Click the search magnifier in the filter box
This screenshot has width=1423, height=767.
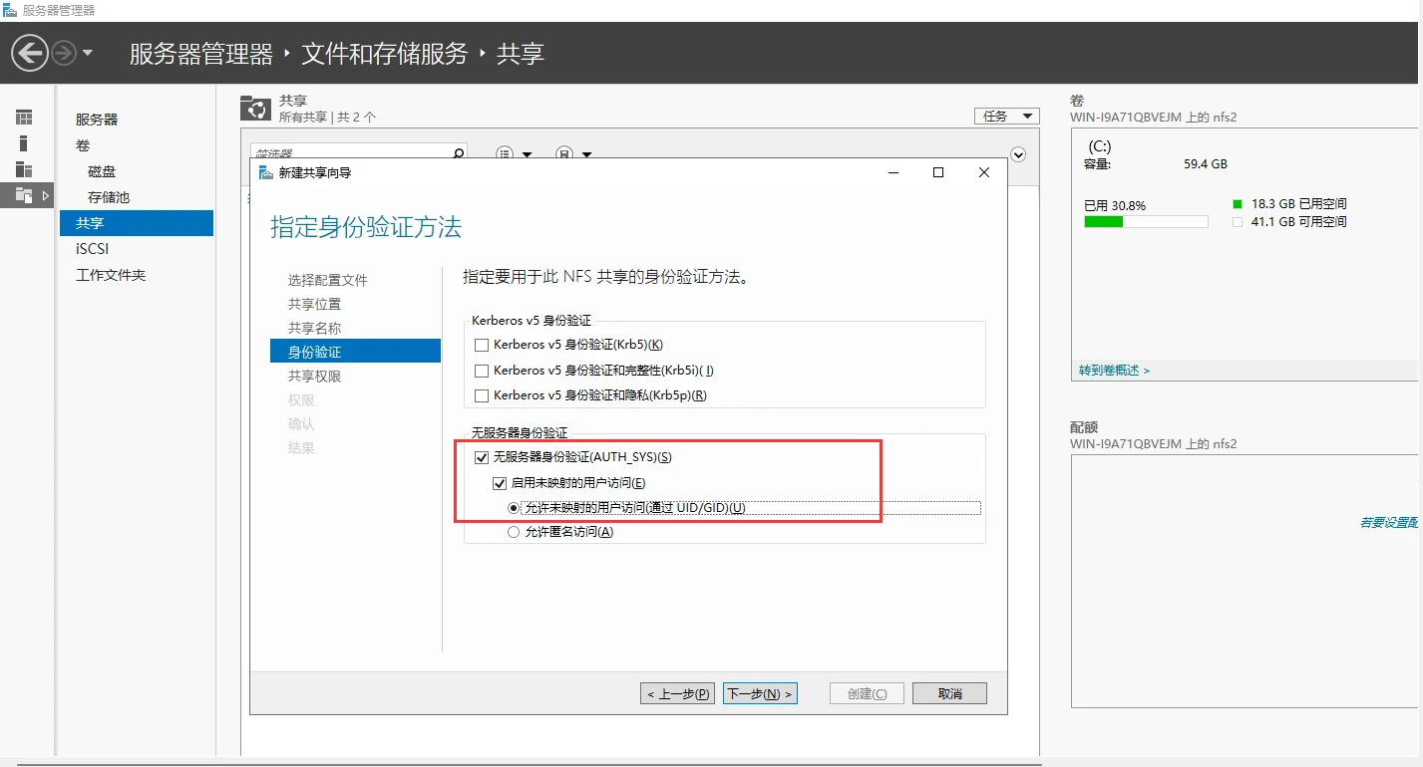click(x=459, y=153)
